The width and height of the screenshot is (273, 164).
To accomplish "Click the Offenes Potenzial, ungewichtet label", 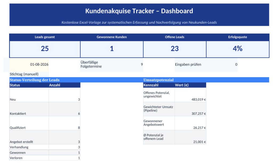I will [156, 94].
